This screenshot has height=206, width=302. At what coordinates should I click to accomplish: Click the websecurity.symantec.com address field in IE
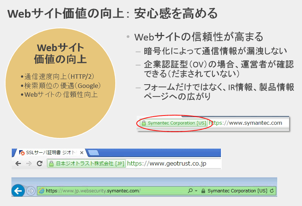click(x=93, y=191)
